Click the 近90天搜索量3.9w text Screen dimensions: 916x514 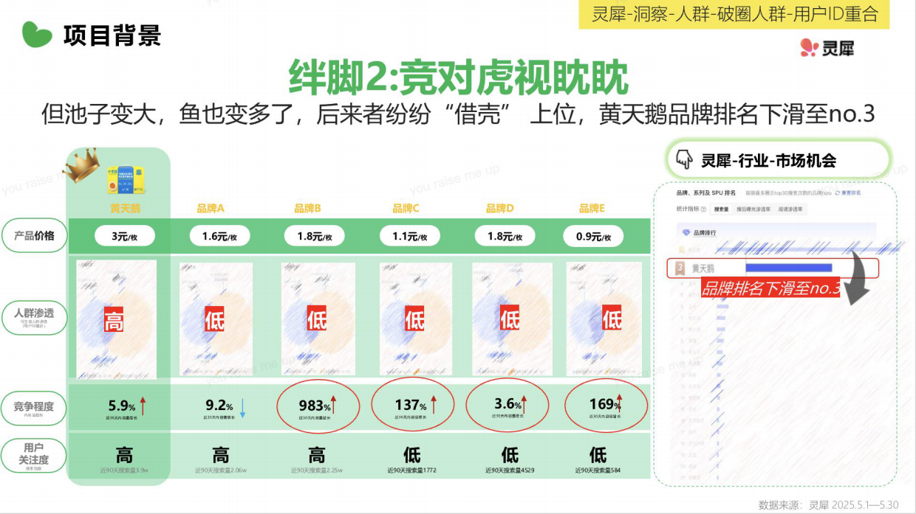(124, 470)
